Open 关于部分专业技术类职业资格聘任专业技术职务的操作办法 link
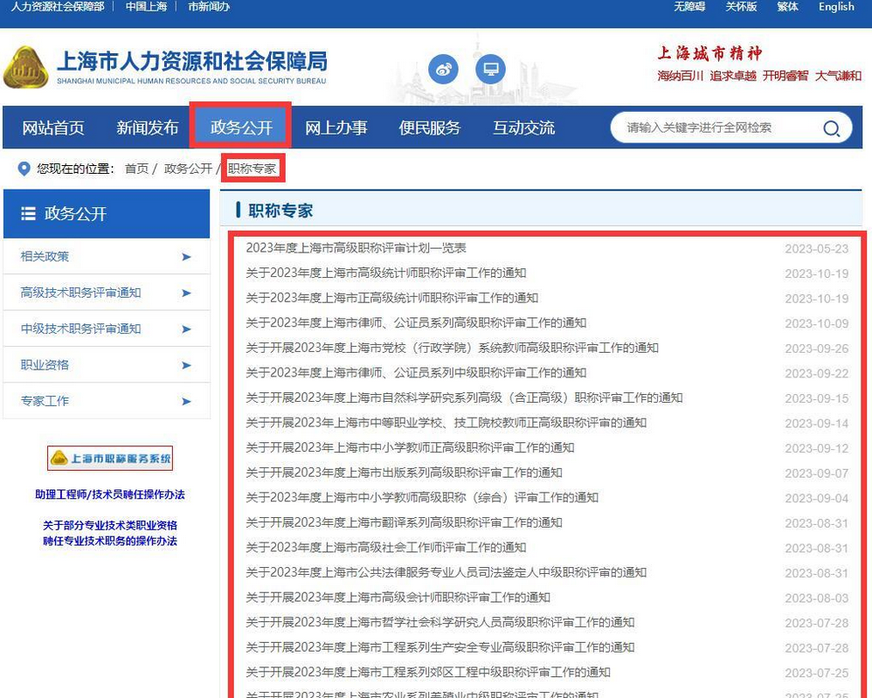872x698 pixels. coord(109,533)
